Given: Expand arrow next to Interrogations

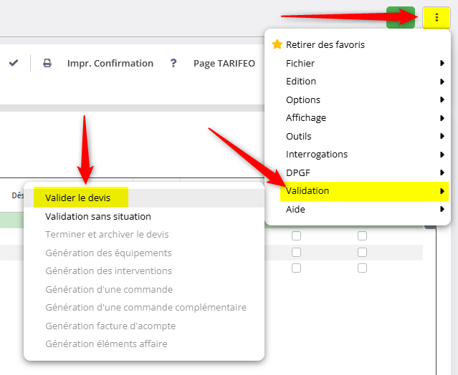Looking at the screenshot, I should [442, 155].
